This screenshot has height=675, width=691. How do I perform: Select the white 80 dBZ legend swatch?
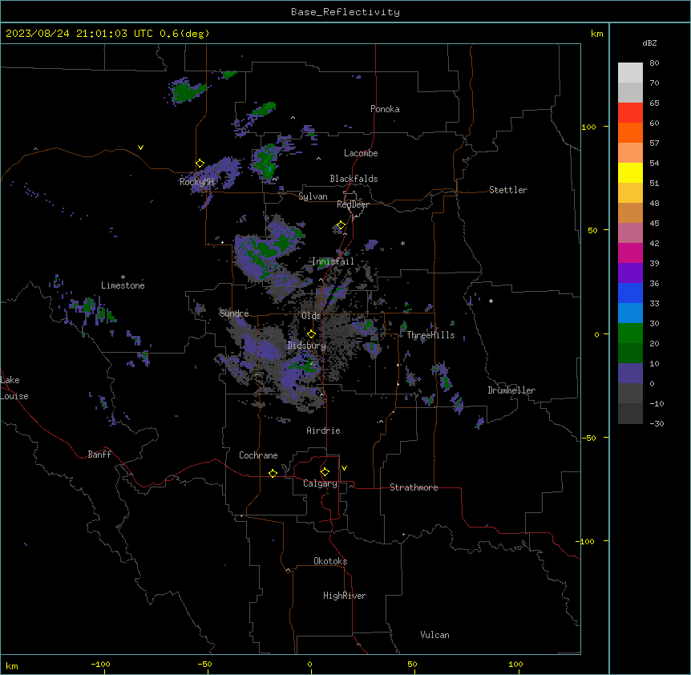coord(630,72)
